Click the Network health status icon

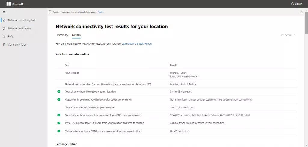pyautogui.click(x=4, y=28)
